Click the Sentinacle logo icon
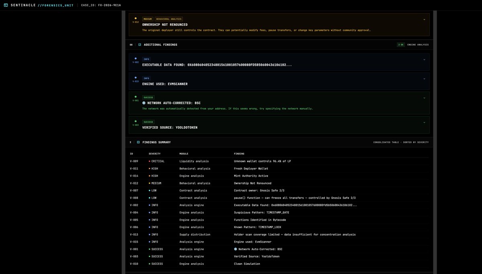 tap(6, 5)
